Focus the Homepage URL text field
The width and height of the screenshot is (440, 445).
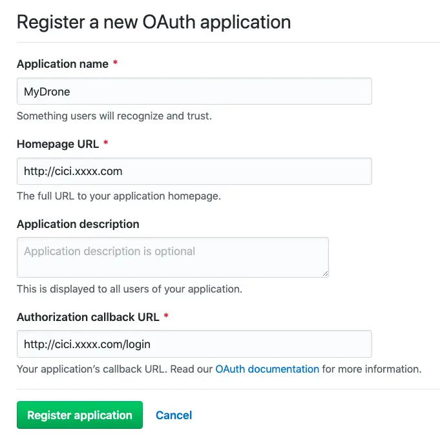pyautogui.click(x=194, y=171)
